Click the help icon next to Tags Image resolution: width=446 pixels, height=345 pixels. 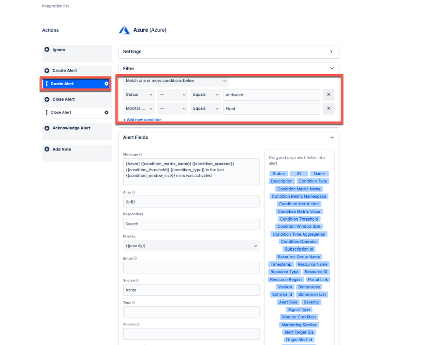coord(134,302)
